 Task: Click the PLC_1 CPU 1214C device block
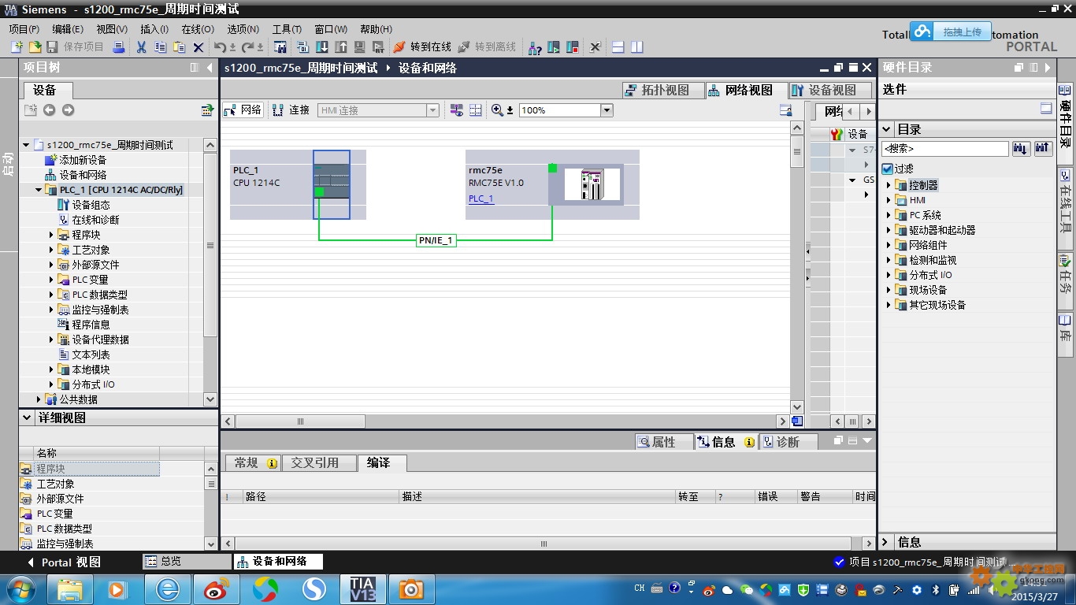pyautogui.click(x=332, y=184)
